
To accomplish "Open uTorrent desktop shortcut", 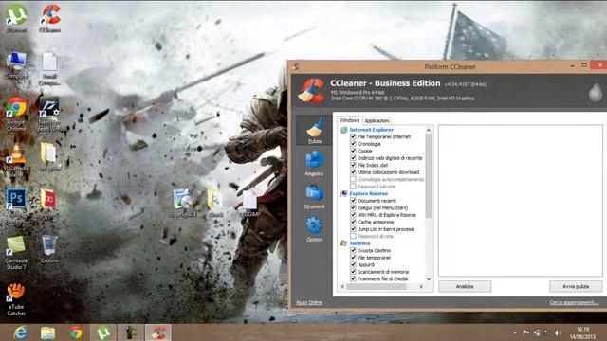I will pyautogui.click(x=16, y=18).
